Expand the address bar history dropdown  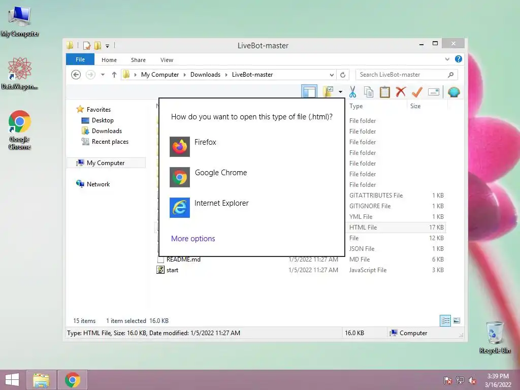pyautogui.click(x=331, y=75)
